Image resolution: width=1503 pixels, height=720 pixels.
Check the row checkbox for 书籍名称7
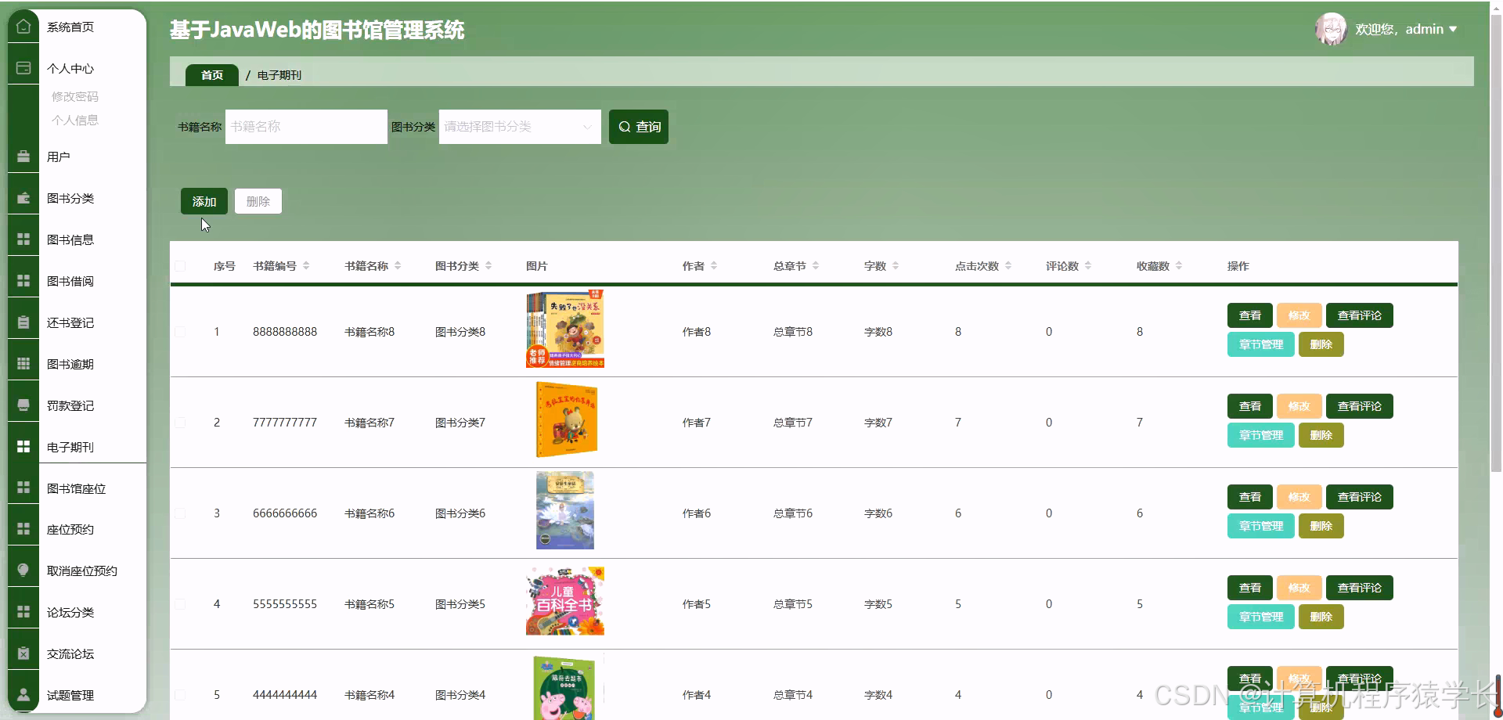(180, 423)
